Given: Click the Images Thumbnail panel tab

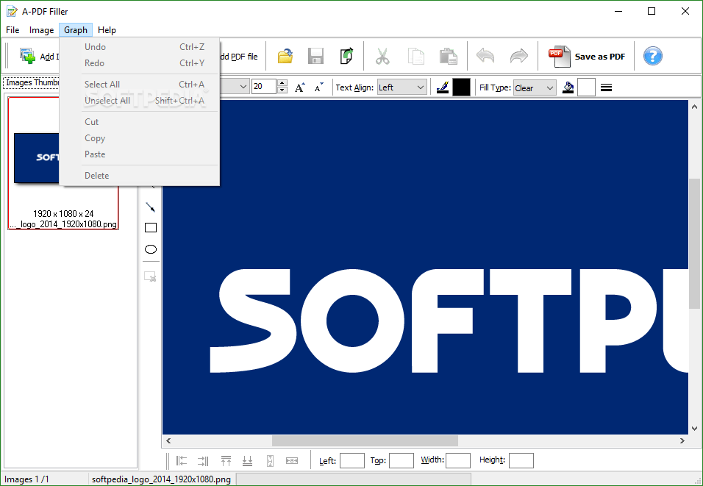Looking at the screenshot, I should [x=32, y=82].
